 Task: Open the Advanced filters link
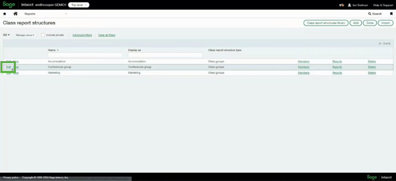point(82,35)
